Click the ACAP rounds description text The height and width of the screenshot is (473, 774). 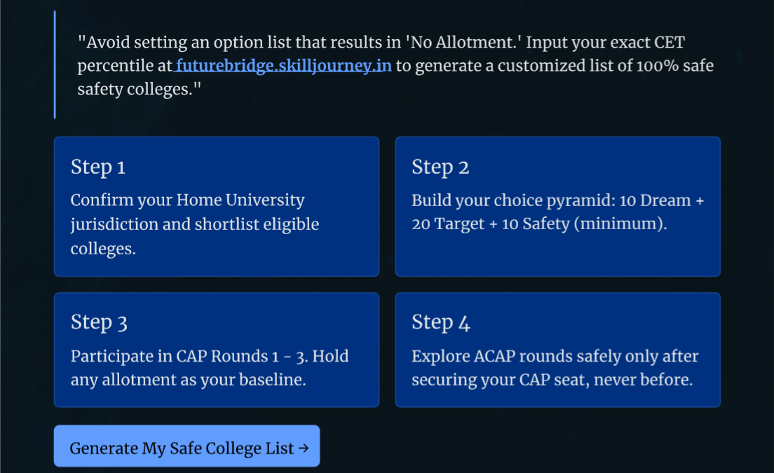coord(555,368)
